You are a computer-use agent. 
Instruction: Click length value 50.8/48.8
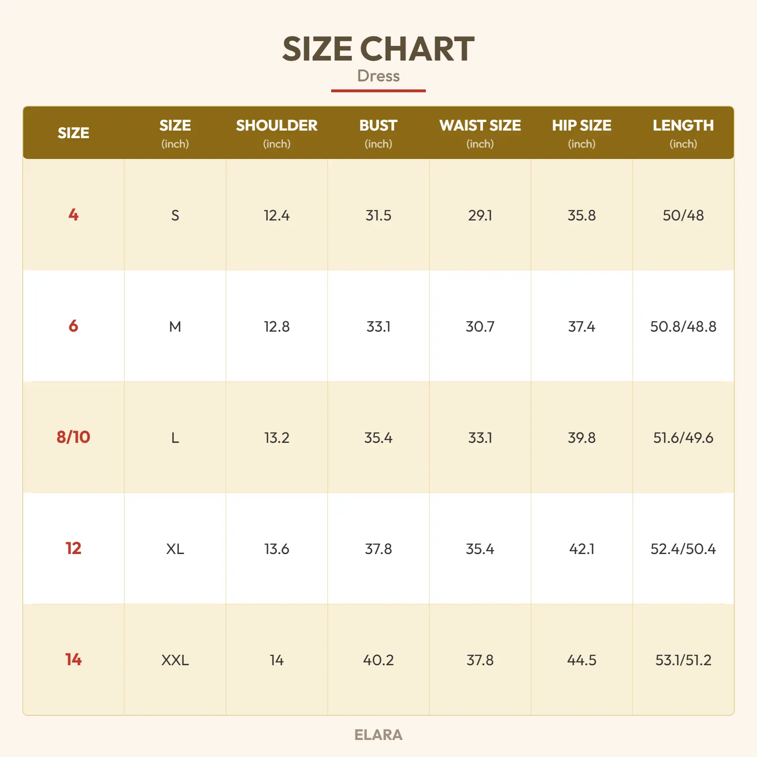(683, 326)
